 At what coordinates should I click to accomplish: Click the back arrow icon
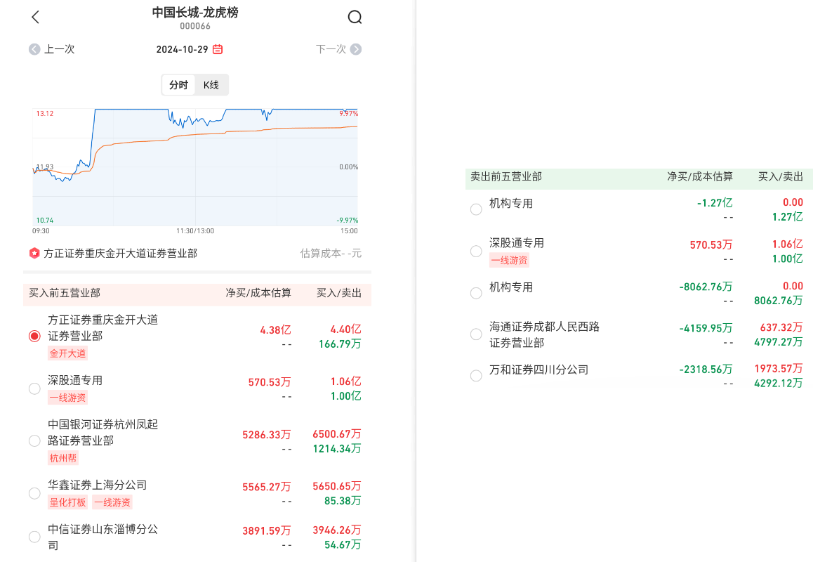click(x=36, y=18)
